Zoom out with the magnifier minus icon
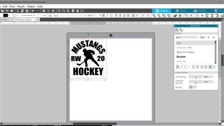 64,11
